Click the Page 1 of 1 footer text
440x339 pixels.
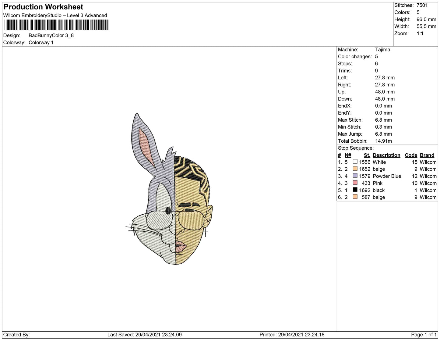424,334
